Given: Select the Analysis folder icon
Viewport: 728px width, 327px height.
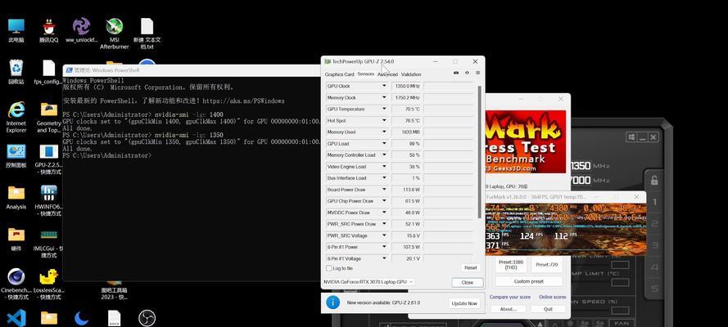Looking at the screenshot, I should (x=16, y=198).
